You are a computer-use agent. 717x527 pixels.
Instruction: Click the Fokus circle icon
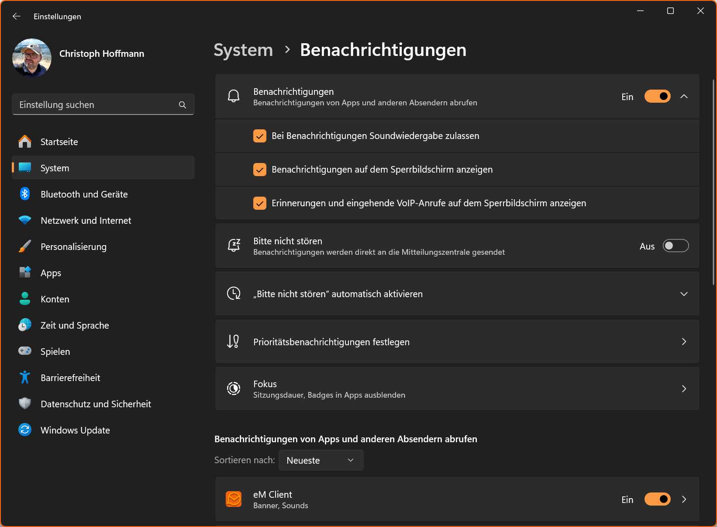coord(234,388)
